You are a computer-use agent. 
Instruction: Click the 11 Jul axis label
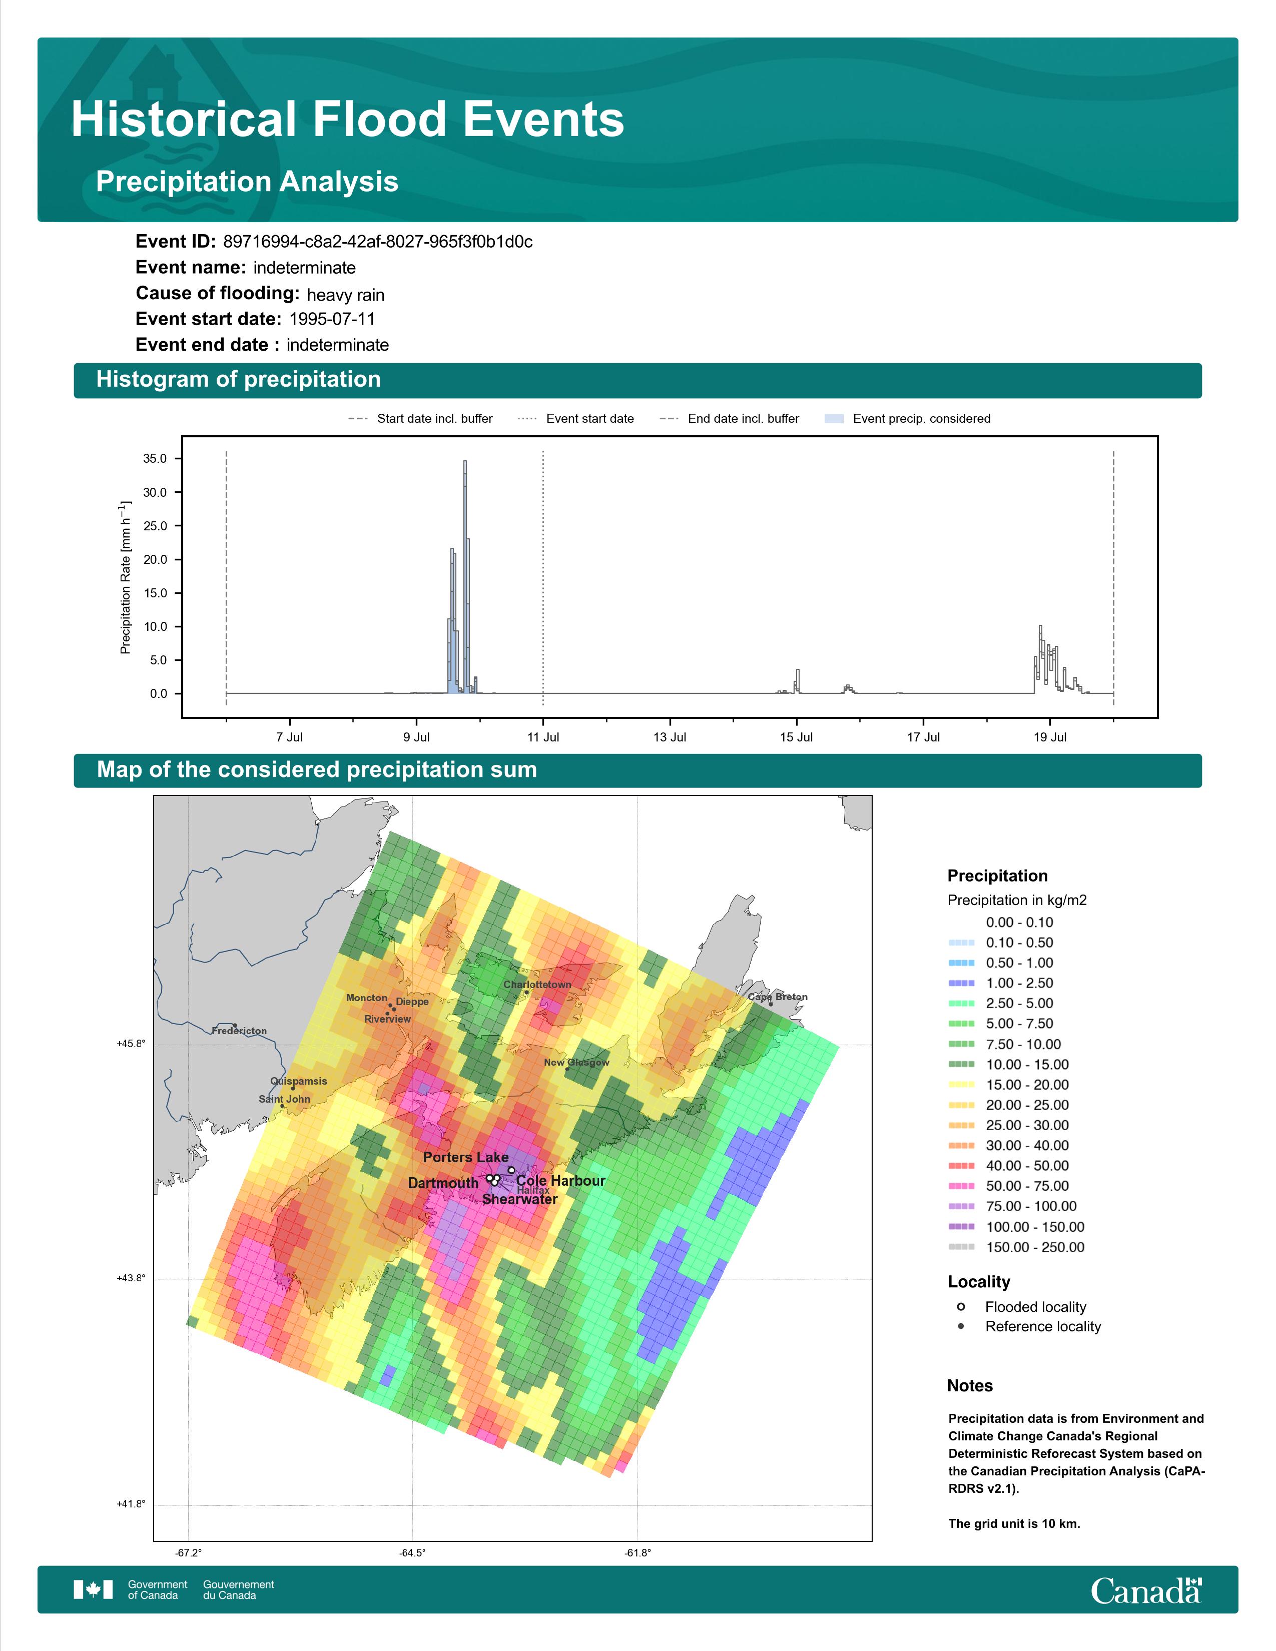[x=543, y=737]
